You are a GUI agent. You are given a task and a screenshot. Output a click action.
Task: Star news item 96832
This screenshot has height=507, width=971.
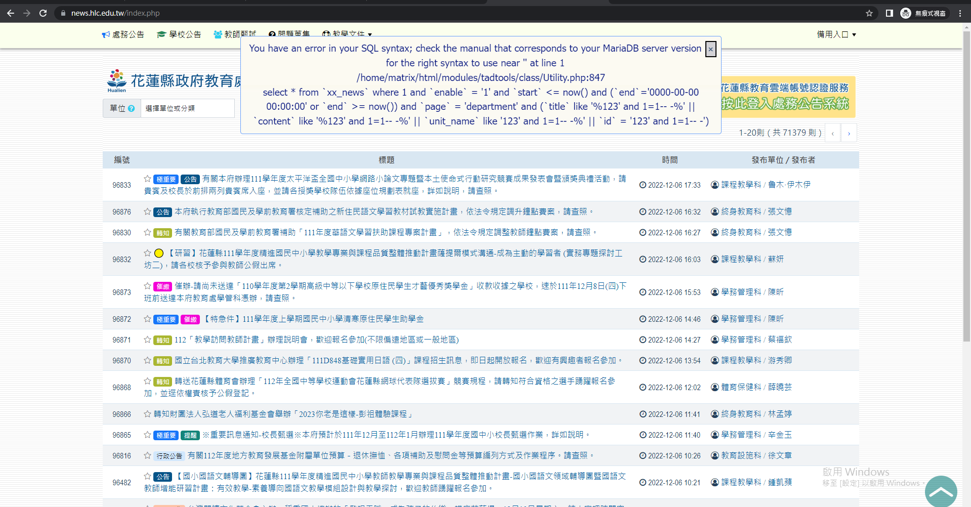147,252
